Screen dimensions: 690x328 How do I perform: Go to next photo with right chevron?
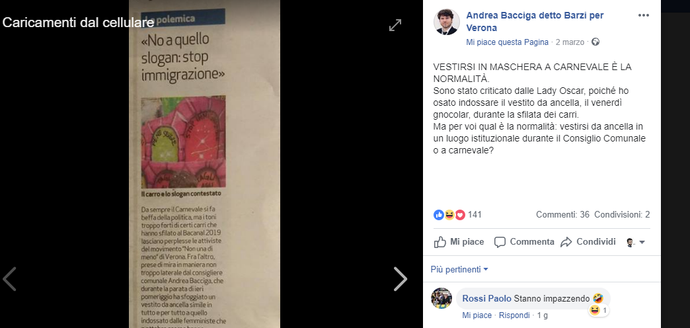pyautogui.click(x=400, y=279)
